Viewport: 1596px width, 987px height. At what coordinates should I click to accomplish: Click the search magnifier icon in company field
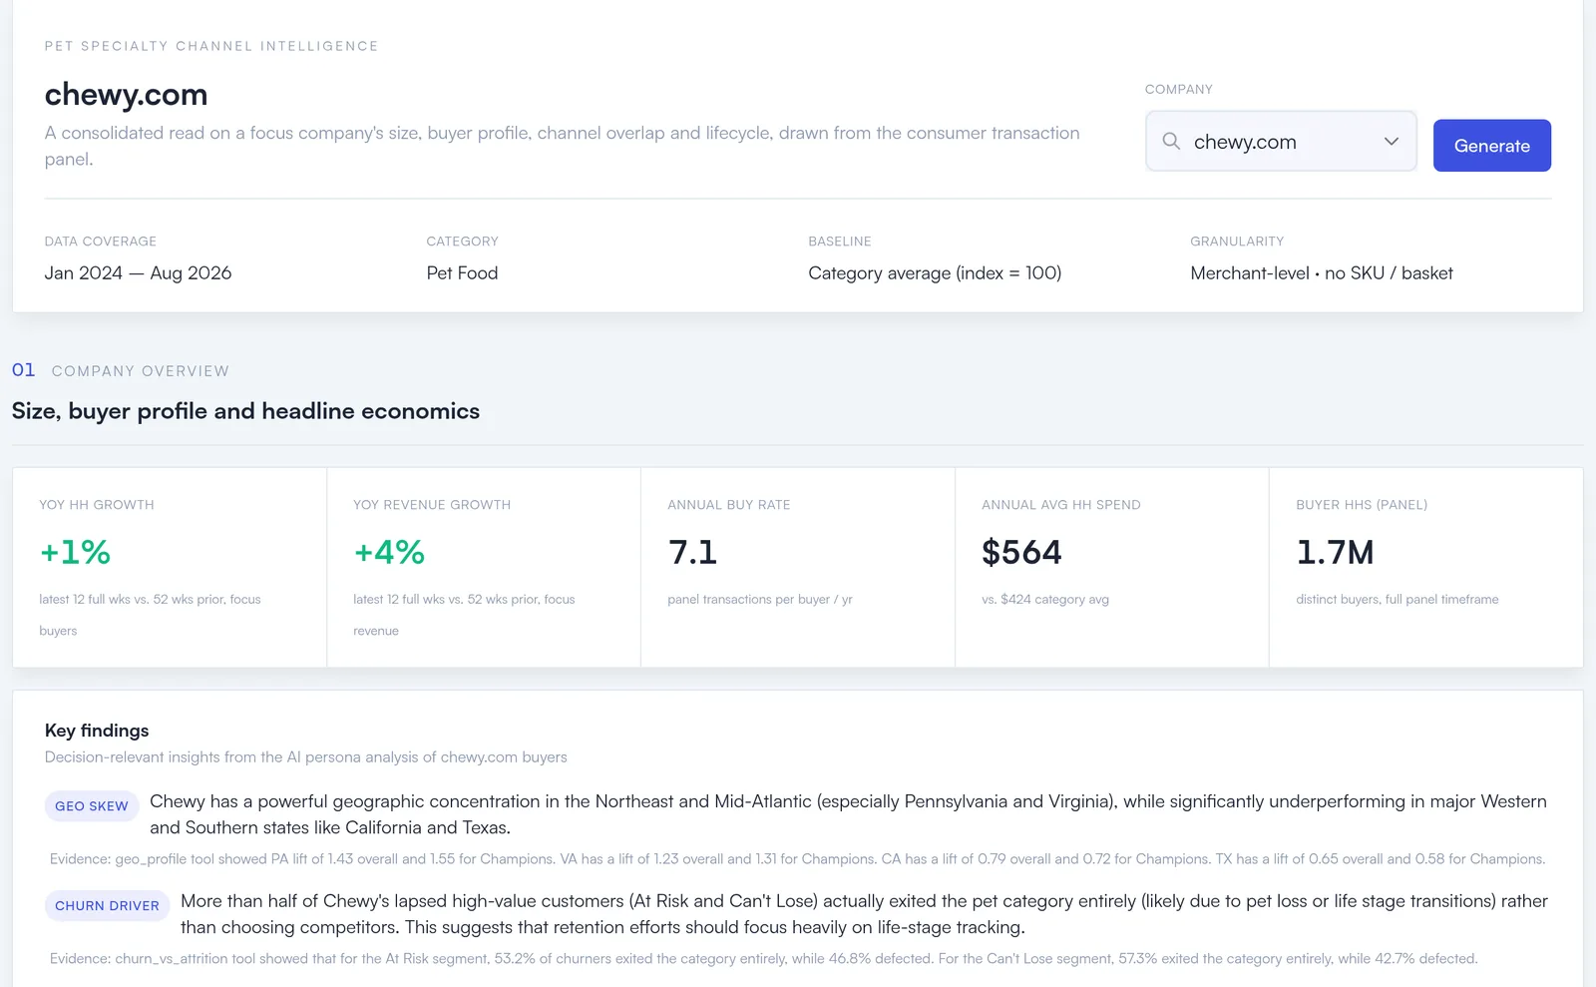[x=1171, y=141]
